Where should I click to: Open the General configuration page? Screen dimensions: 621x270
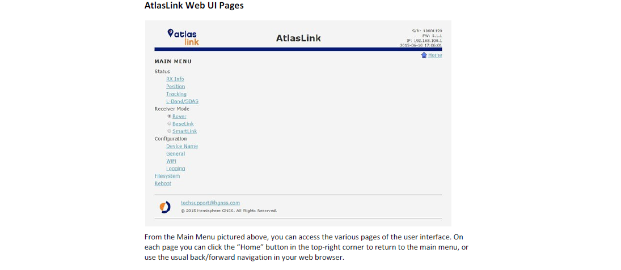[x=175, y=153]
